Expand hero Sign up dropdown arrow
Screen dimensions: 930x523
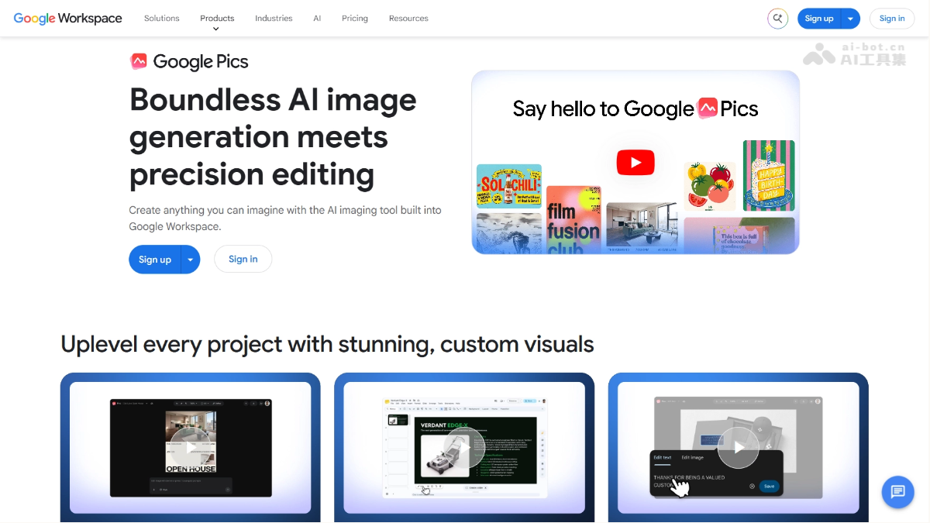(x=191, y=260)
